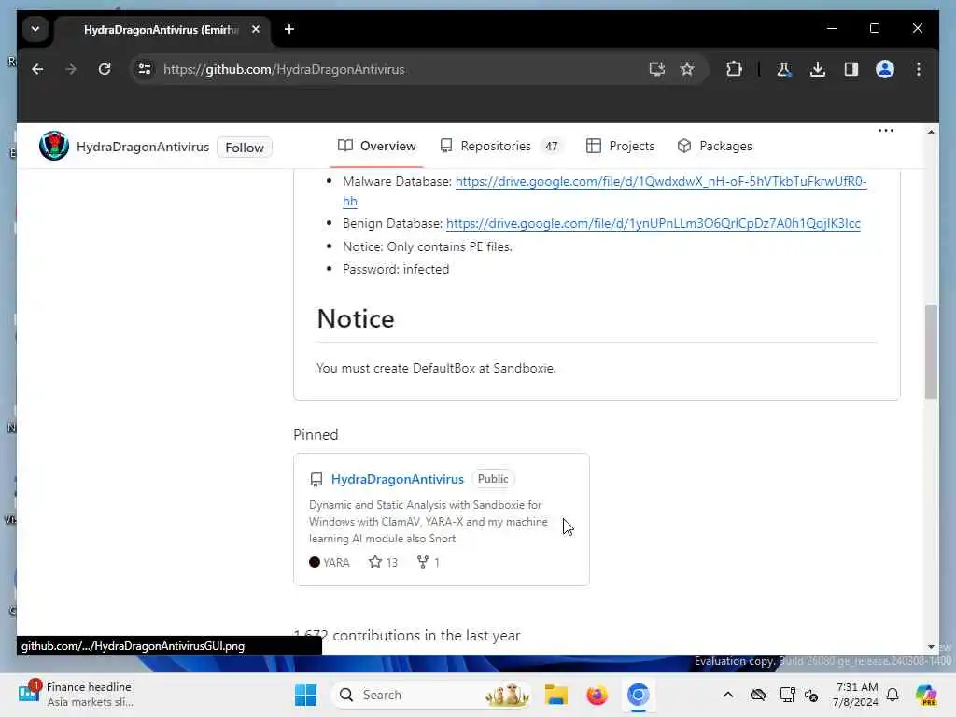956x717 pixels.
Task: Open the Chrome profile avatar
Action: click(885, 69)
